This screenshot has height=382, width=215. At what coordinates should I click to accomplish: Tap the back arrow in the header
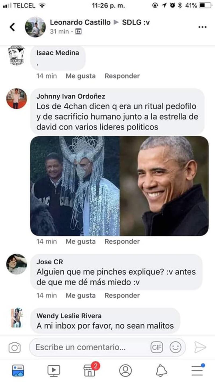[12, 27]
